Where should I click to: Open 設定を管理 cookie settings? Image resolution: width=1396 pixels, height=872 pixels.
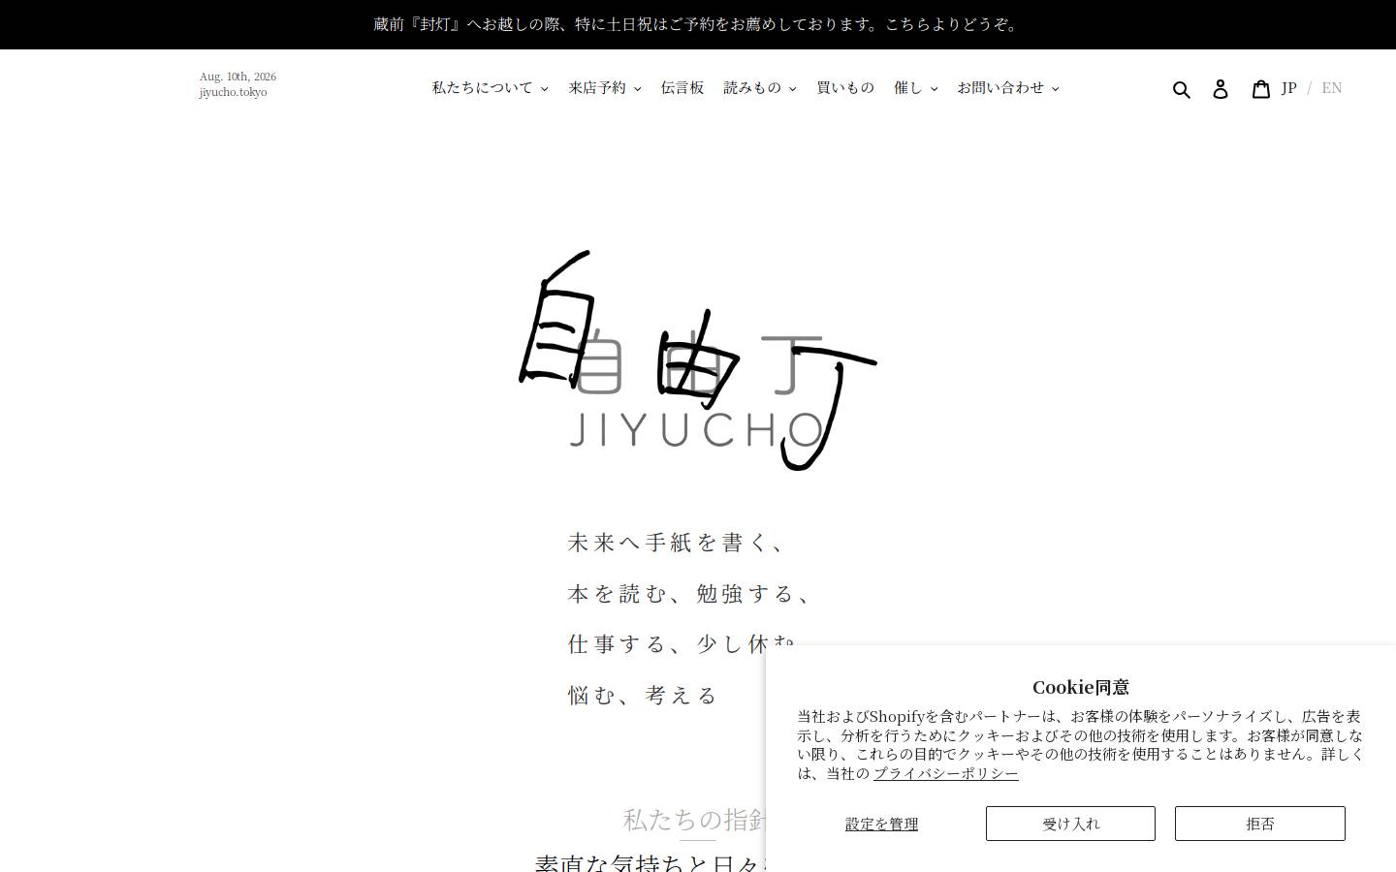point(881,824)
